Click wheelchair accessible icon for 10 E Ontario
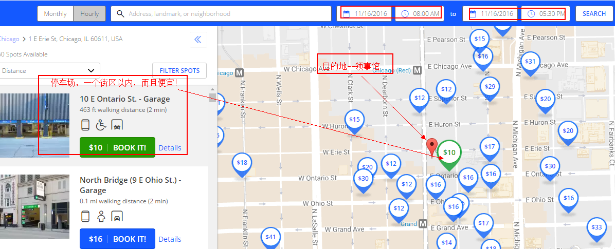 click(x=101, y=125)
